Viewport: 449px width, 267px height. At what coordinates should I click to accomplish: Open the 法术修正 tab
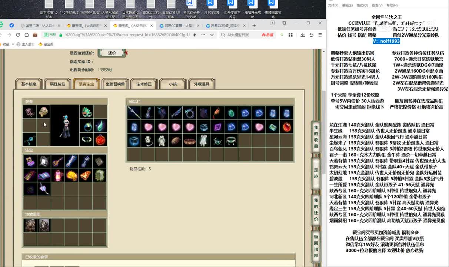144,84
